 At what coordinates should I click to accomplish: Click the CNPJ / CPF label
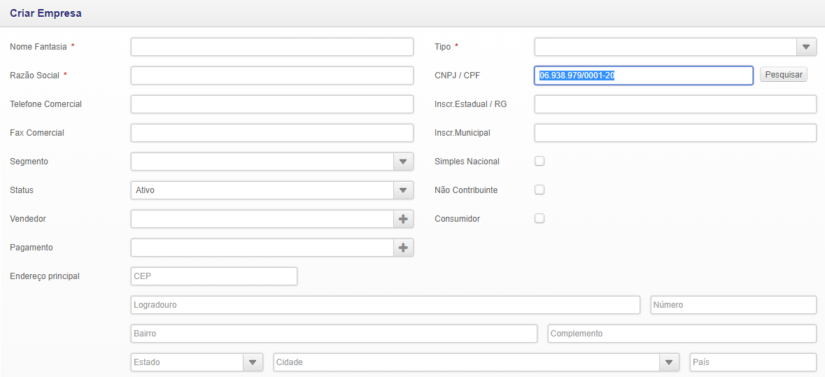457,75
